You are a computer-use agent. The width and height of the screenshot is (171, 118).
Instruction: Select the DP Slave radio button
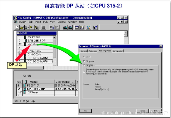click(84, 65)
